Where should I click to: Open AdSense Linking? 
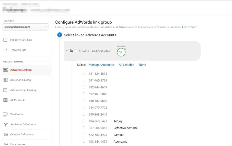pyautogui.click(x=21, y=80)
